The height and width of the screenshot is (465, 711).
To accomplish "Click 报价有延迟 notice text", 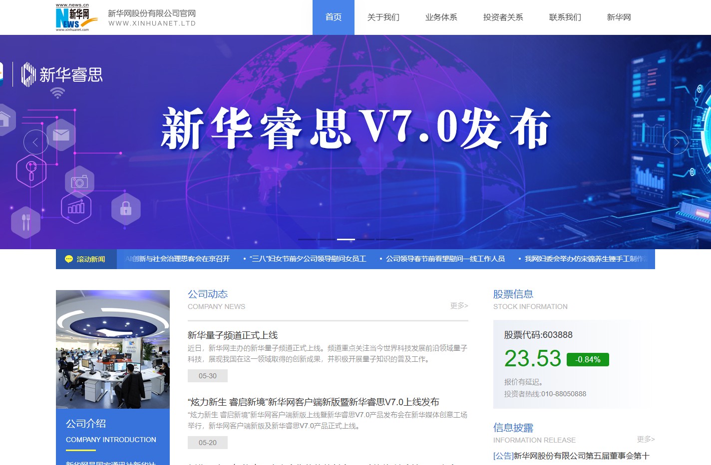I will pyautogui.click(x=524, y=382).
